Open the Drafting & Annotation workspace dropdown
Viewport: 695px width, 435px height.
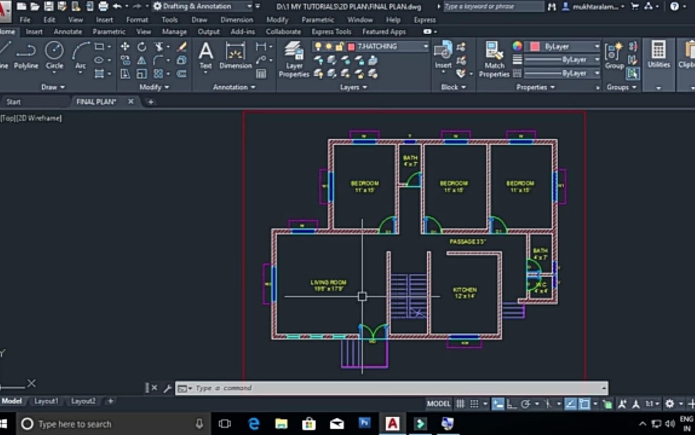point(249,6)
